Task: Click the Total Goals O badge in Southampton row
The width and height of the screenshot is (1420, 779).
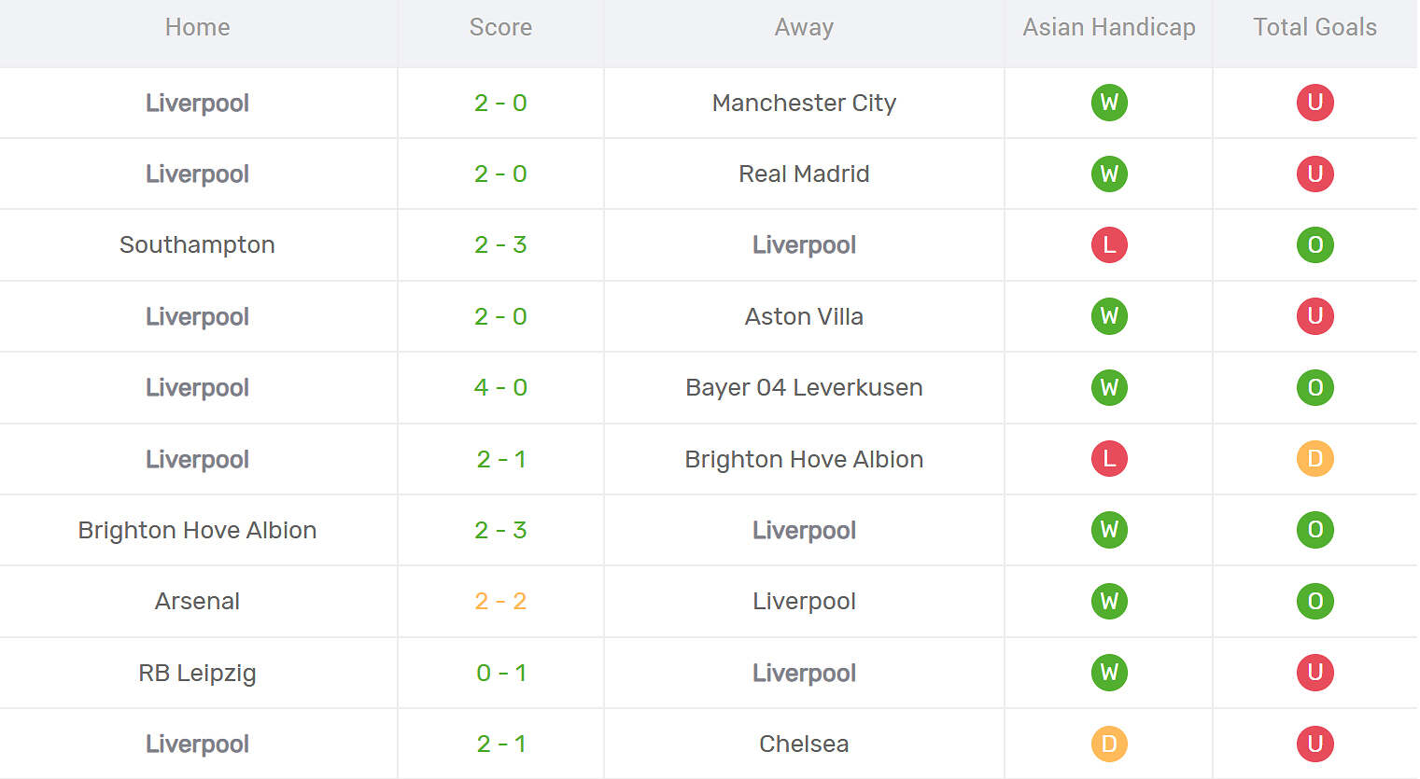Action: point(1315,245)
